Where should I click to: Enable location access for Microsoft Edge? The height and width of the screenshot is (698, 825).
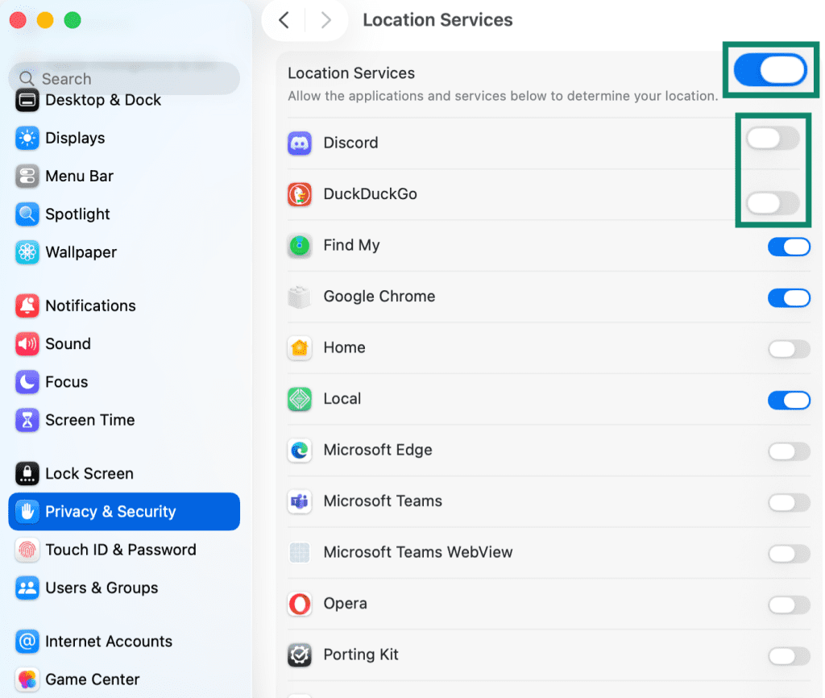pos(789,451)
